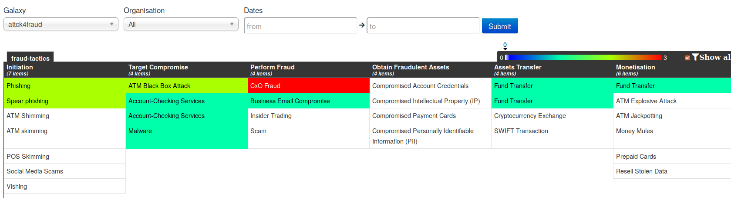Expand the Organisation dropdown

(x=181, y=24)
